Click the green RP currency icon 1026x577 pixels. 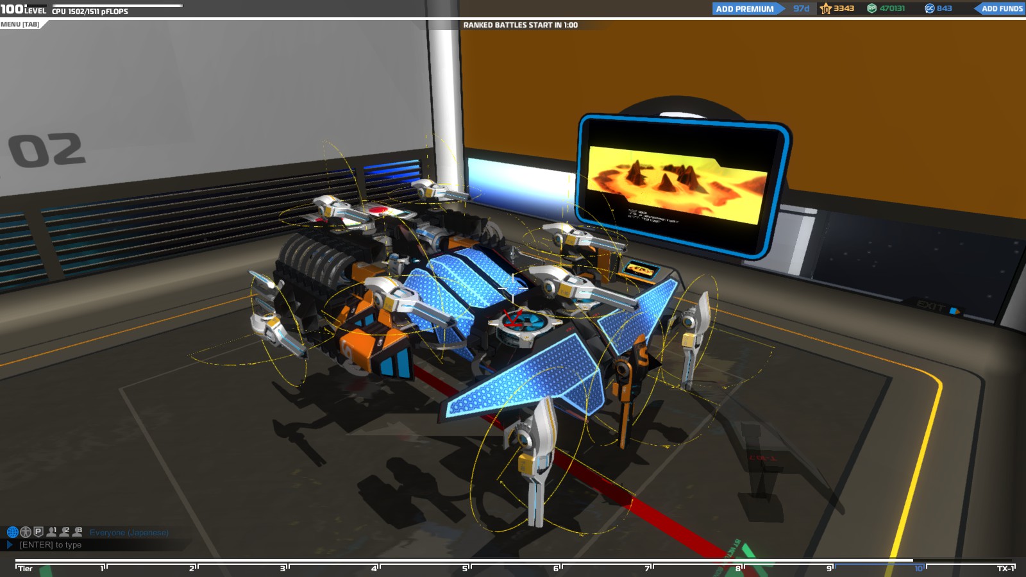click(871, 8)
